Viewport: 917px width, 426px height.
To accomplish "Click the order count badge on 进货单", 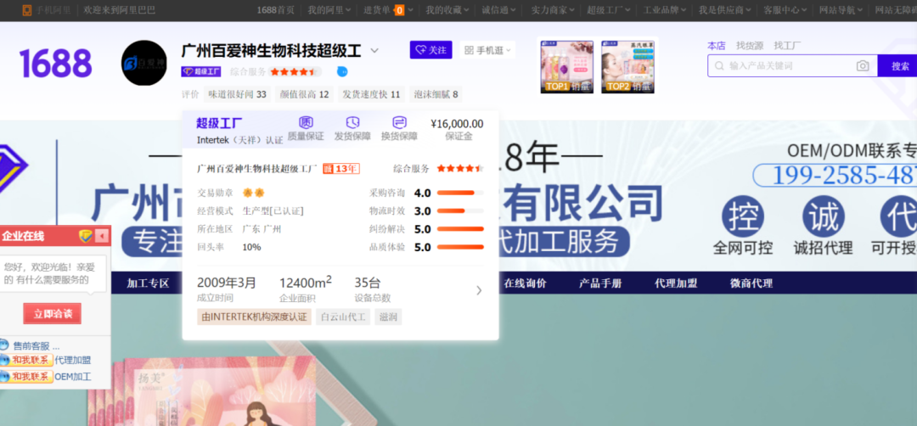I will [x=399, y=10].
